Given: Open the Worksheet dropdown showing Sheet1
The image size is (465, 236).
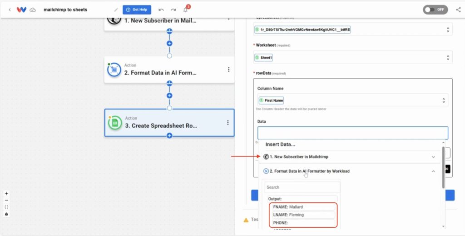Looking at the screenshot, I should (352, 57).
